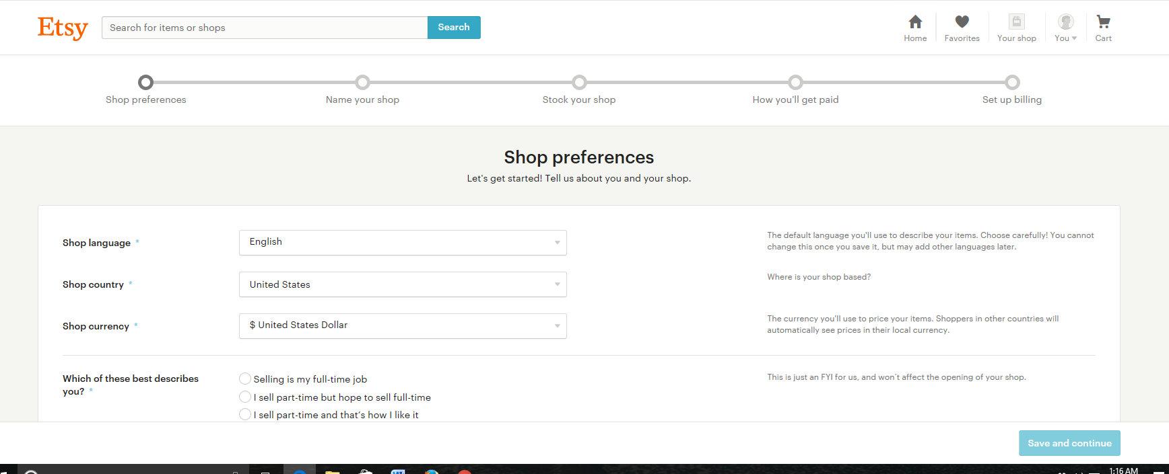
Task: Expand the Shop currency dropdown
Action: pos(403,326)
